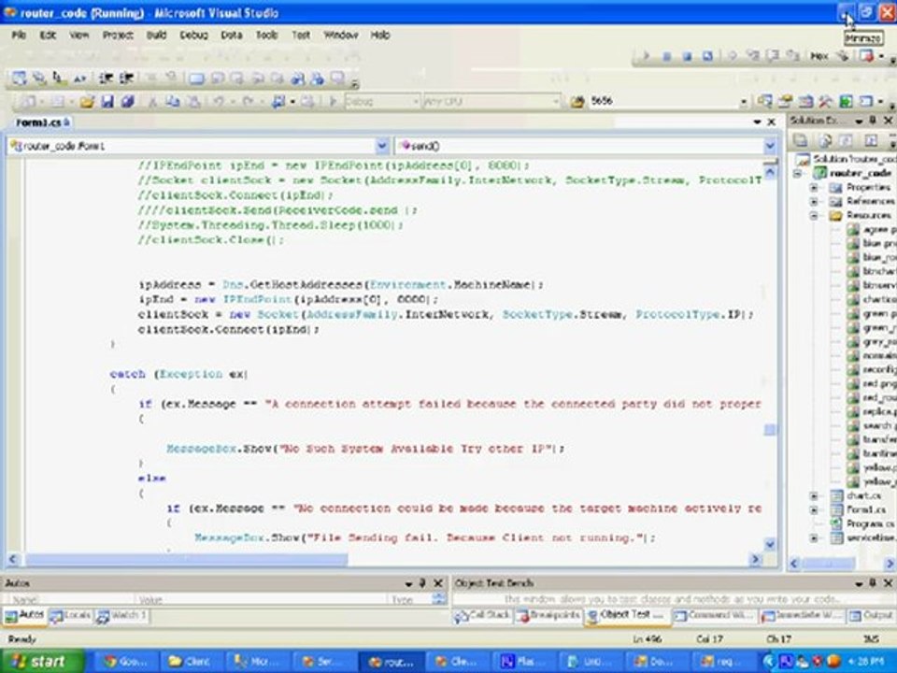
Task: Open the 5656 find combo dropdown
Action: tap(743, 102)
